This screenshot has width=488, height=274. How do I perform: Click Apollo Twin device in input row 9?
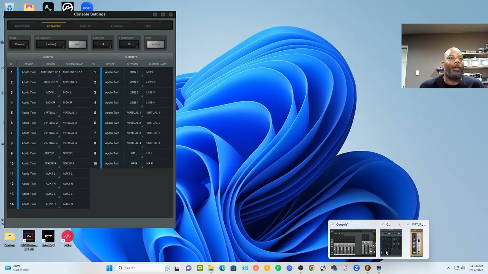29,153
